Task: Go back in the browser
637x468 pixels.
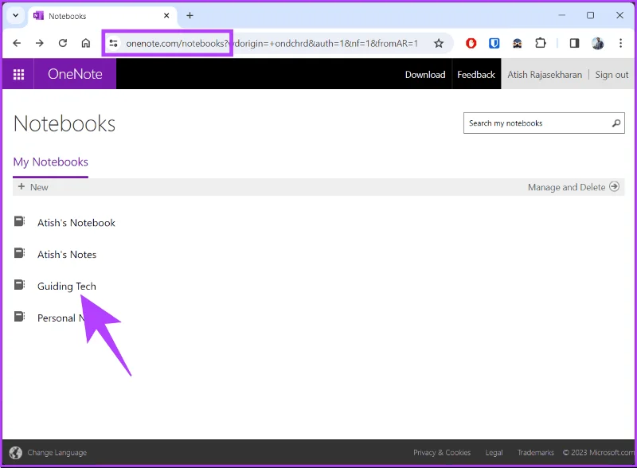Action: coord(17,43)
